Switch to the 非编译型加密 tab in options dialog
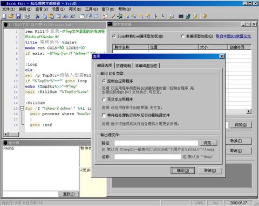Viewport: 259px width, 206px height. click(146, 66)
